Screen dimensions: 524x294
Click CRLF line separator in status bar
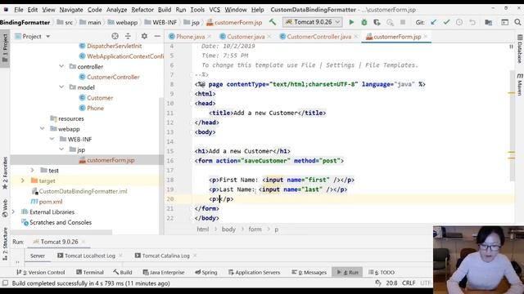409,283
